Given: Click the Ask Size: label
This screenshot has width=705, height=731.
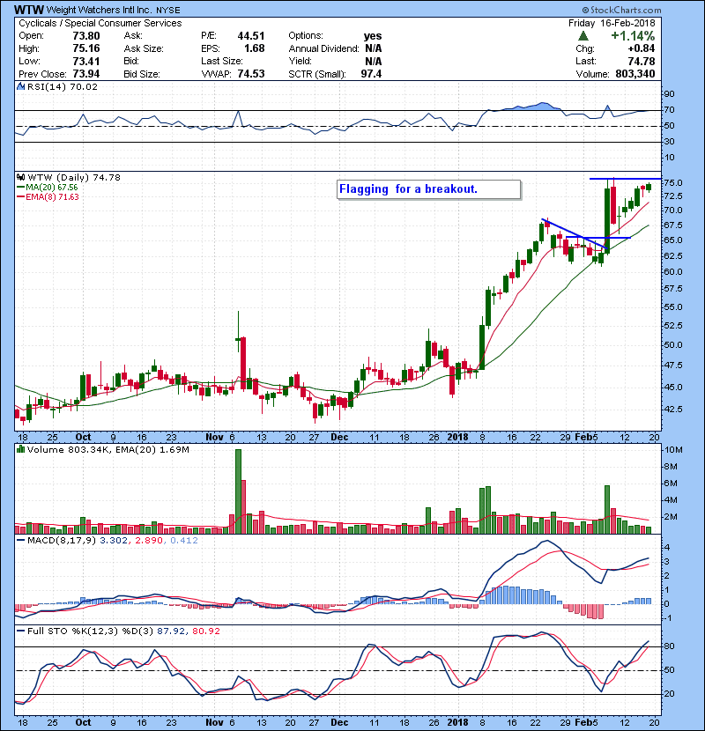Looking at the screenshot, I should click(144, 48).
